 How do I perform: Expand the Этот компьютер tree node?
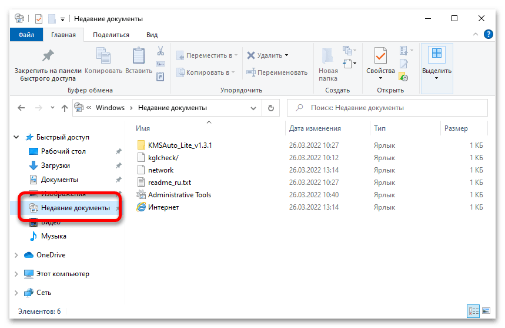(16, 274)
